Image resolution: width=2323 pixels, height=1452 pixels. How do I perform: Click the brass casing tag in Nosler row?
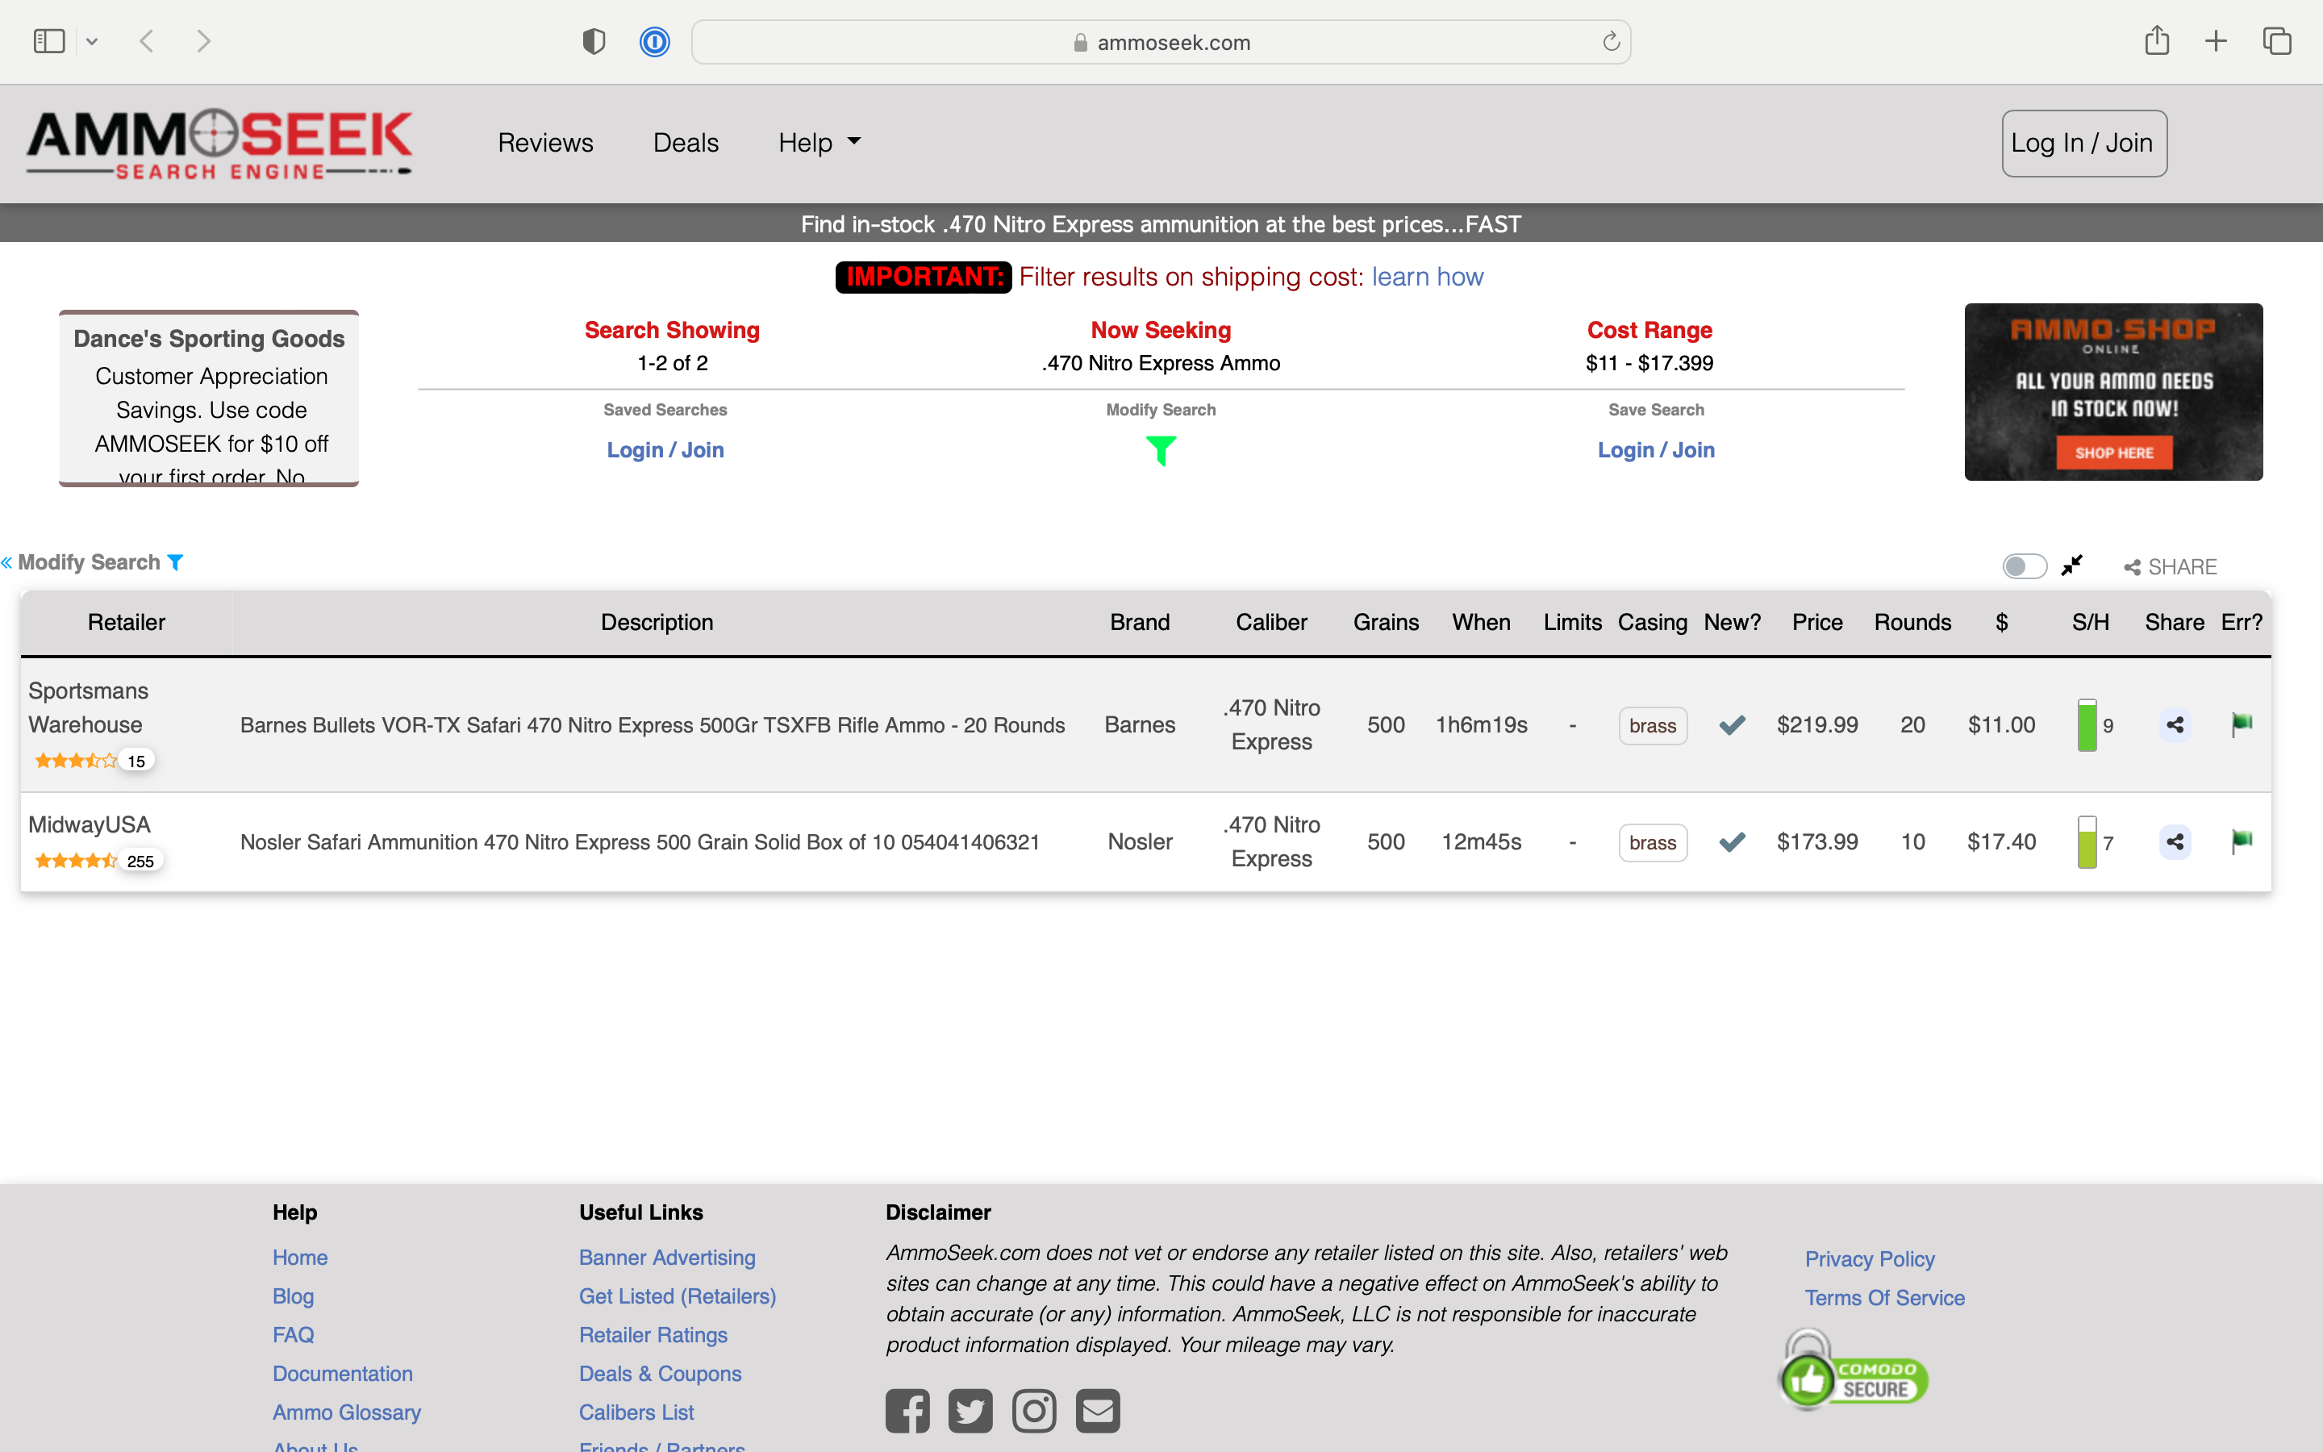click(1652, 843)
